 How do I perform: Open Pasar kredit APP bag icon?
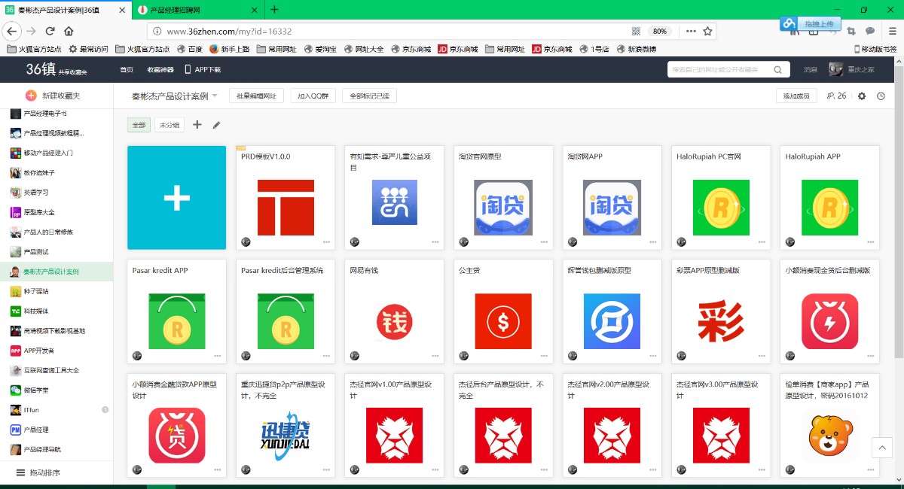[177, 321]
